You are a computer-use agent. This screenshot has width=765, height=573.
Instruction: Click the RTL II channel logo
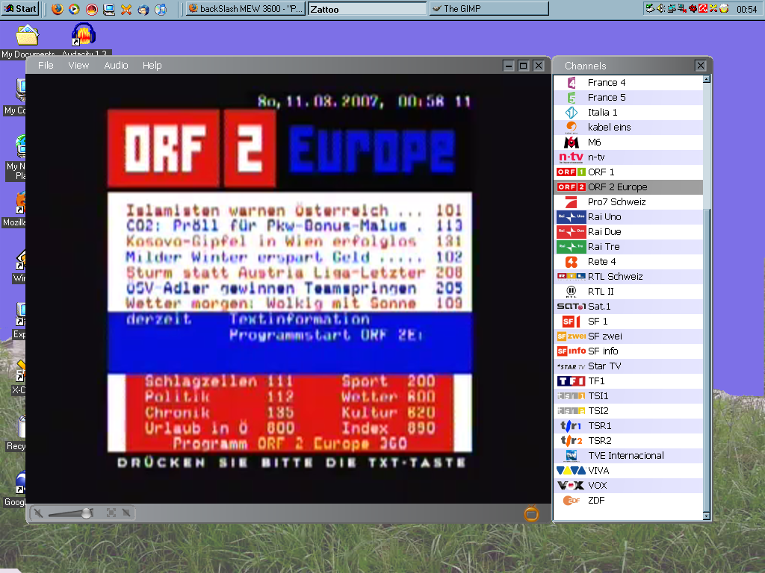(x=572, y=292)
